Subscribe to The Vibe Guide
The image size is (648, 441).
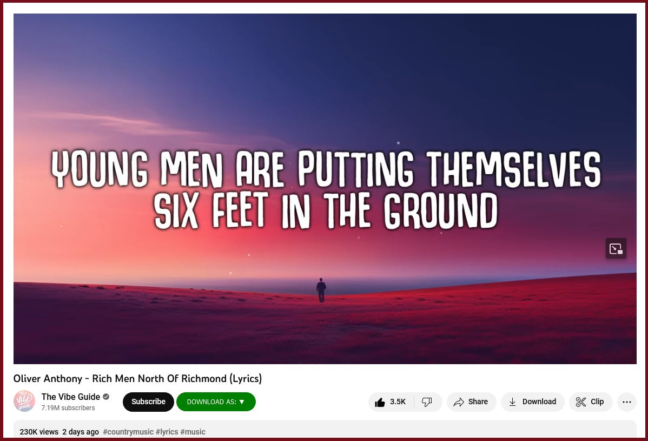tap(148, 401)
